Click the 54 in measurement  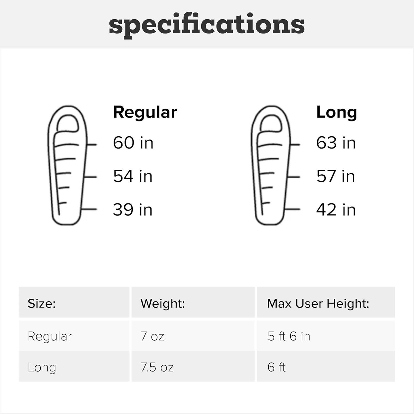coord(133,176)
